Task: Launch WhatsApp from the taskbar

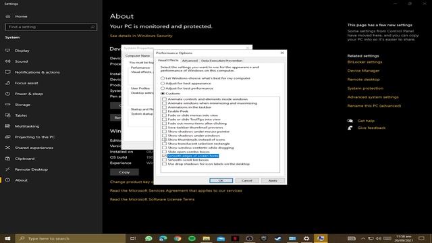Action: coord(148,238)
